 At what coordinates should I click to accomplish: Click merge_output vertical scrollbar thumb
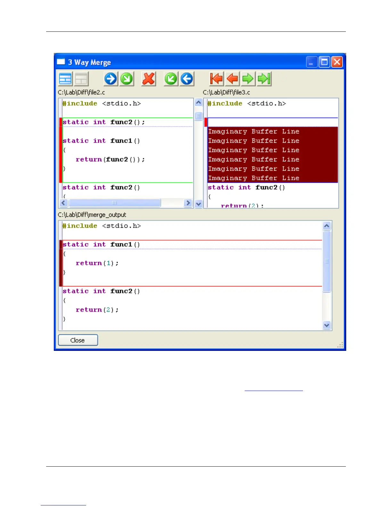click(327, 262)
